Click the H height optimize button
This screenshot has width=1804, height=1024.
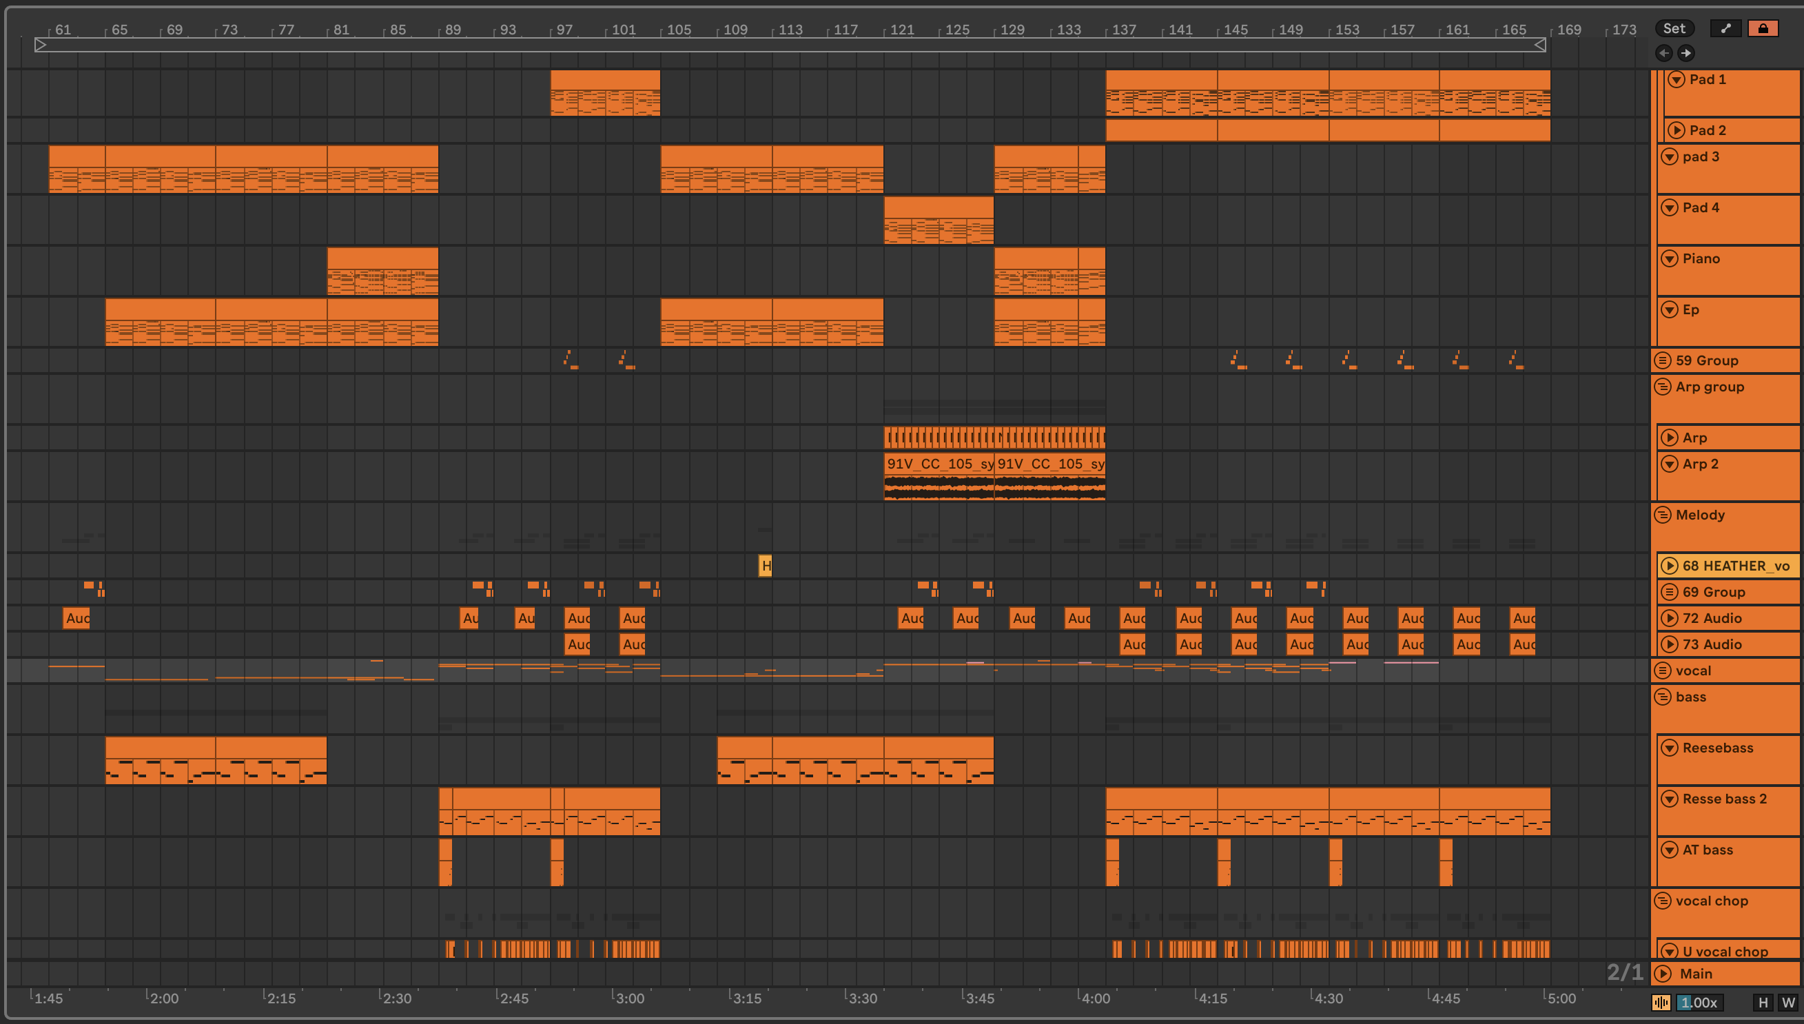click(1763, 1002)
